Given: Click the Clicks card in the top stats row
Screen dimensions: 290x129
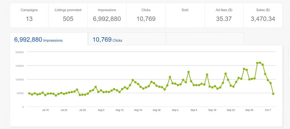Looking at the screenshot, I should (146, 15).
